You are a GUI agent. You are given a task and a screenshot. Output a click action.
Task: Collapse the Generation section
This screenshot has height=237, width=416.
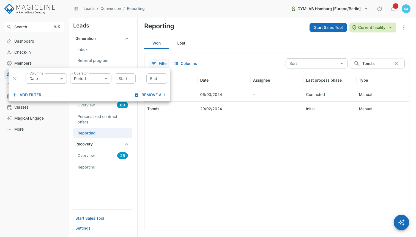pos(127,38)
